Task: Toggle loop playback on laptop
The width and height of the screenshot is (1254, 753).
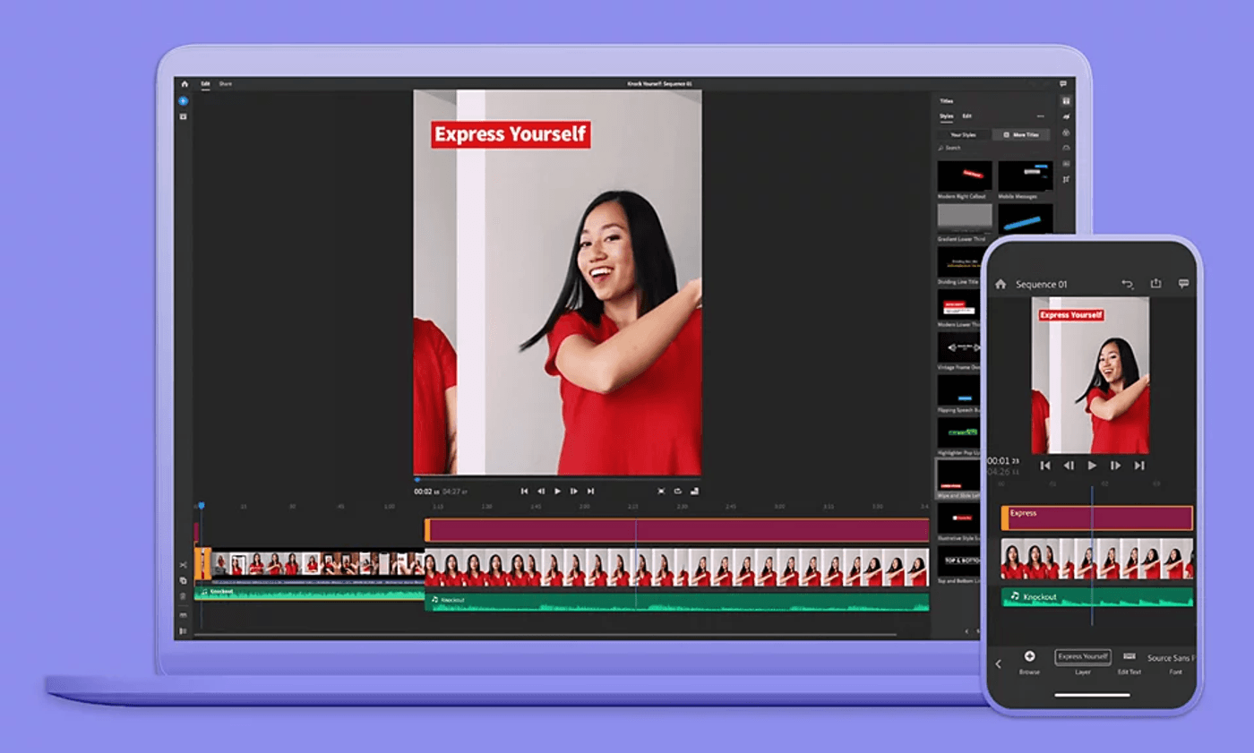Action: (678, 491)
